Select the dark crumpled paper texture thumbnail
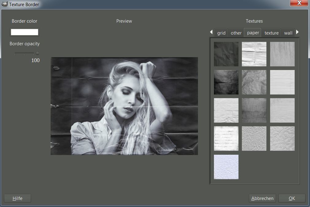310x207 pixels. (x=226, y=54)
